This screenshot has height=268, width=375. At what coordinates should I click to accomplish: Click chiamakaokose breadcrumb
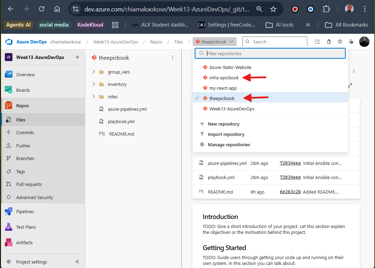[x=66, y=42]
